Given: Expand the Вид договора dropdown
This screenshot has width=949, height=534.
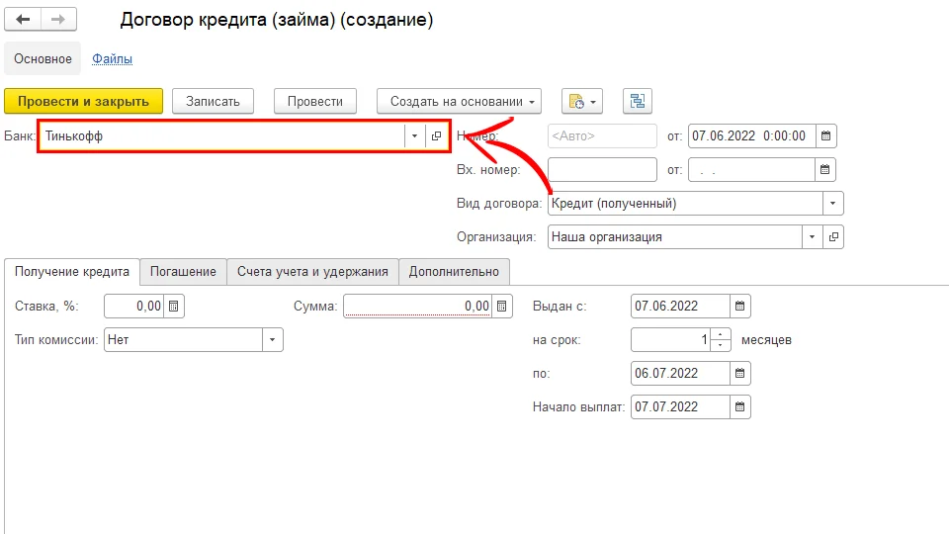Looking at the screenshot, I should pos(832,204).
